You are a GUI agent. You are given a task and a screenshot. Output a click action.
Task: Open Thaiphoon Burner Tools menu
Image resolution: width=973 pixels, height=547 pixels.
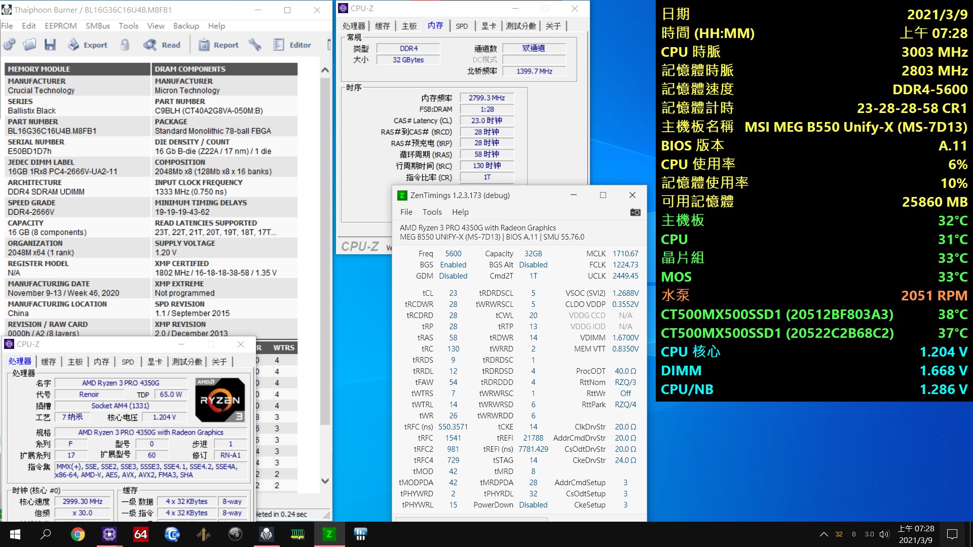click(128, 26)
